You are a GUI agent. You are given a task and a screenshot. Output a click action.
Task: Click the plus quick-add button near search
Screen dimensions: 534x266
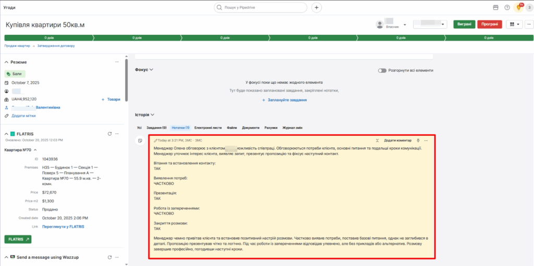click(x=317, y=7)
